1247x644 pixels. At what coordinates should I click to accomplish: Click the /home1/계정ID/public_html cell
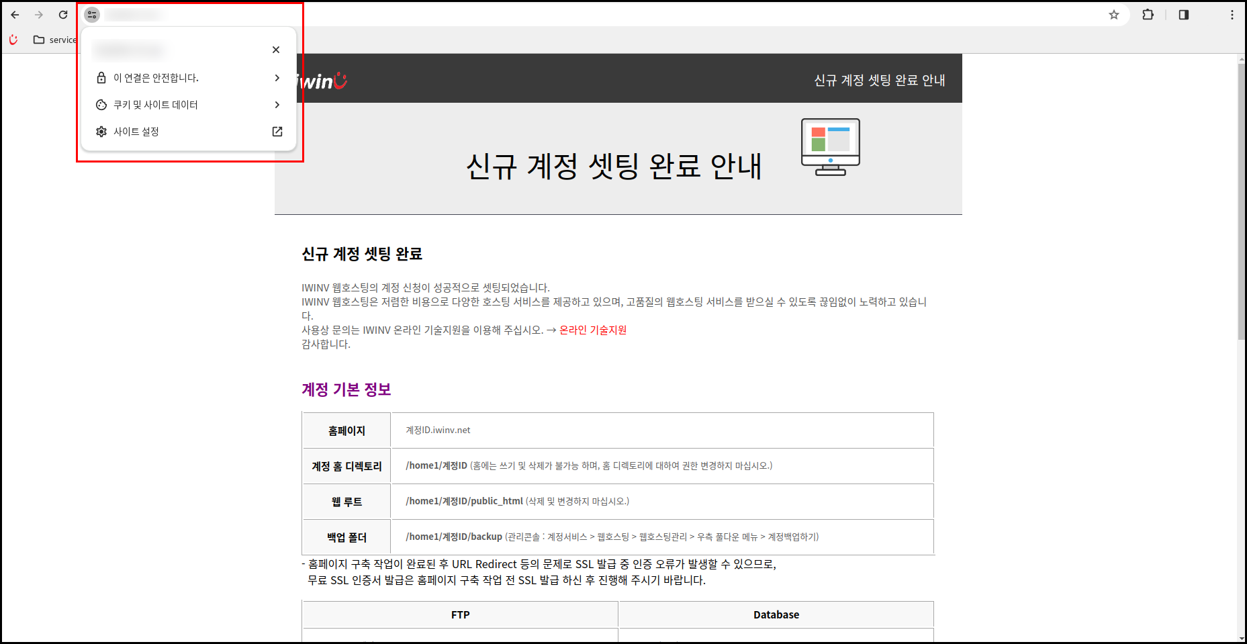point(662,502)
